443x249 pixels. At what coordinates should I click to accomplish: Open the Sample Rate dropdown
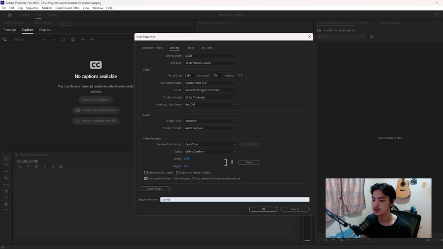(x=210, y=121)
